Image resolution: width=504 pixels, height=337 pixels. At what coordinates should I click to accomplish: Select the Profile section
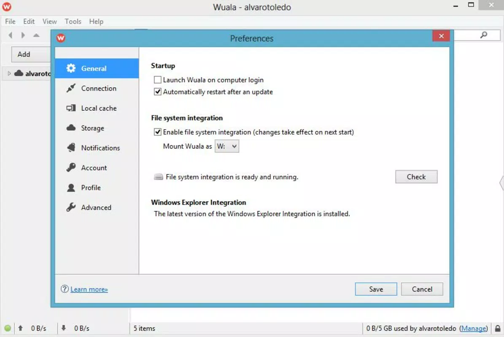97,188
